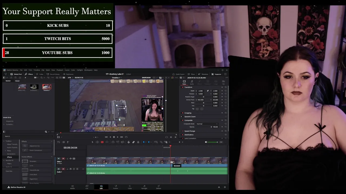Collapse the Resolve FX tree node

(x=4, y=160)
